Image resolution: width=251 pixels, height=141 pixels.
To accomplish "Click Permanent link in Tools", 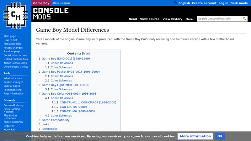I will (13, 90).
